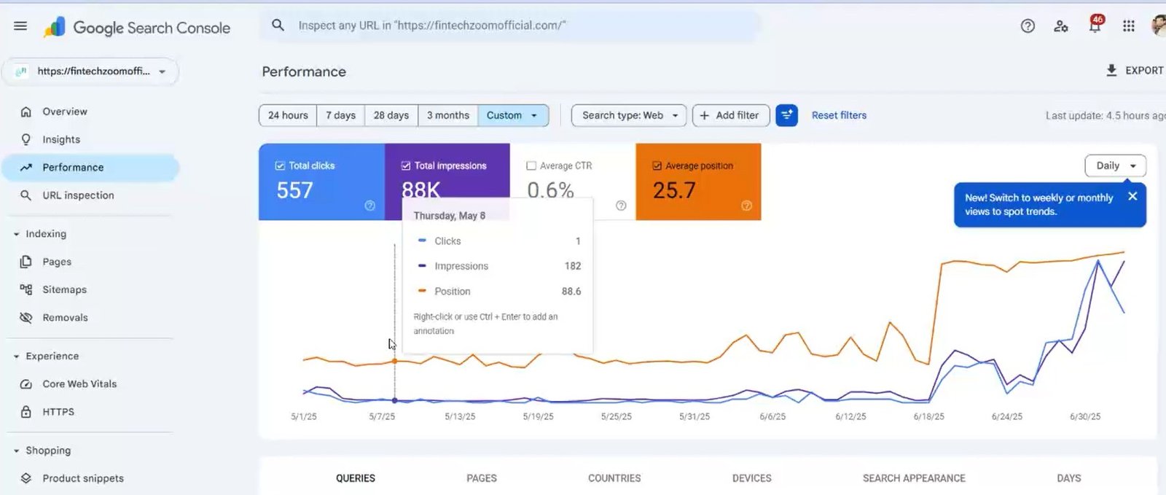Open the Search type: Web dropdown
This screenshot has height=495, width=1166.
coord(629,115)
